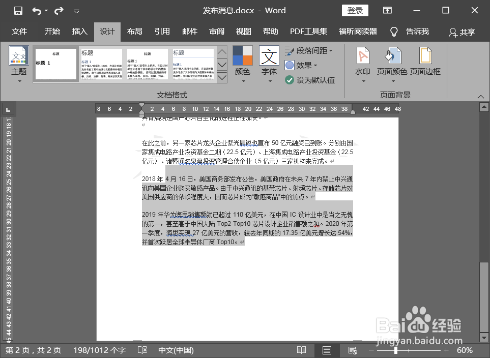Image resolution: width=490 pixels, height=358 pixels.
Task: Save the document via quick access toolbar
Action: pos(18,10)
